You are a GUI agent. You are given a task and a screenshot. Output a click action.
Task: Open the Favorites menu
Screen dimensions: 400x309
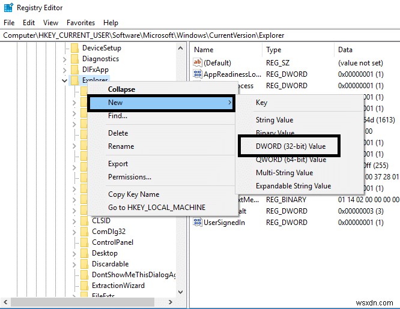tap(80, 23)
